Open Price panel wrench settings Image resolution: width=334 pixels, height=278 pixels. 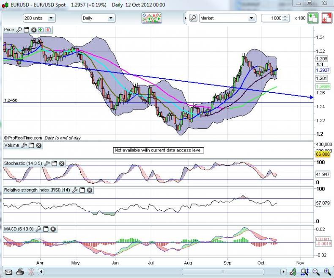coord(19,30)
